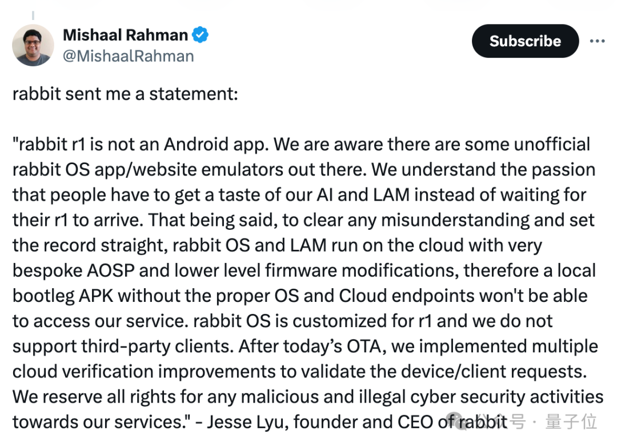The height and width of the screenshot is (446, 617).
Task: Click Mishaal Rahman's profile avatar photo
Action: (33, 45)
